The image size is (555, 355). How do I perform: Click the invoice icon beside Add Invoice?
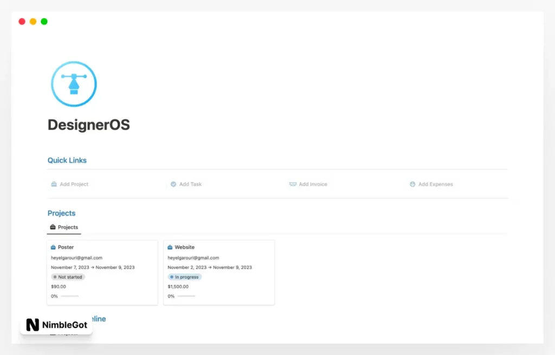click(x=293, y=184)
